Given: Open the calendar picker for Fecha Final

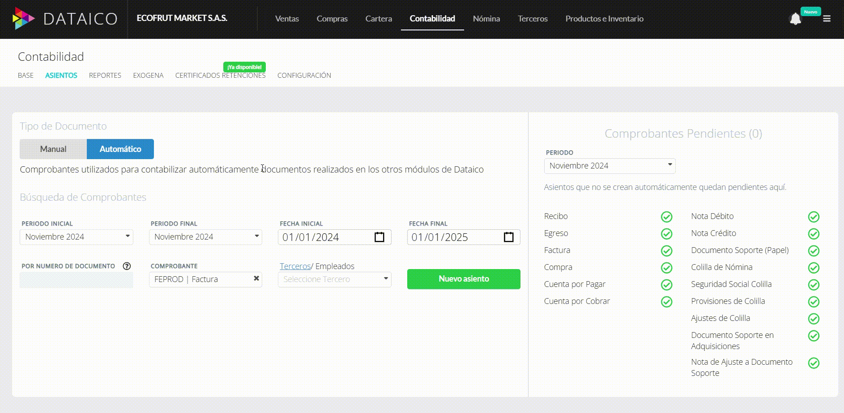Looking at the screenshot, I should tap(508, 237).
